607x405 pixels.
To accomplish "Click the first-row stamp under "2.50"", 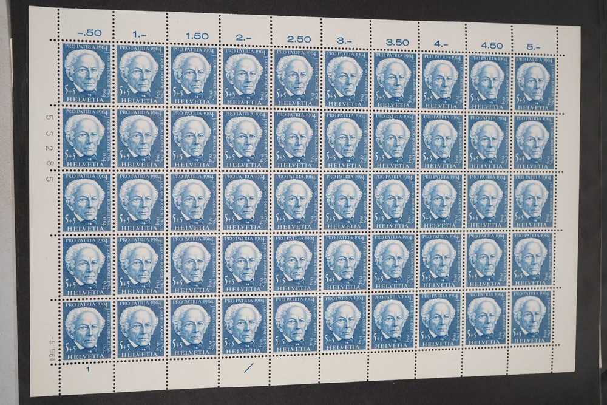I will [x=296, y=77].
